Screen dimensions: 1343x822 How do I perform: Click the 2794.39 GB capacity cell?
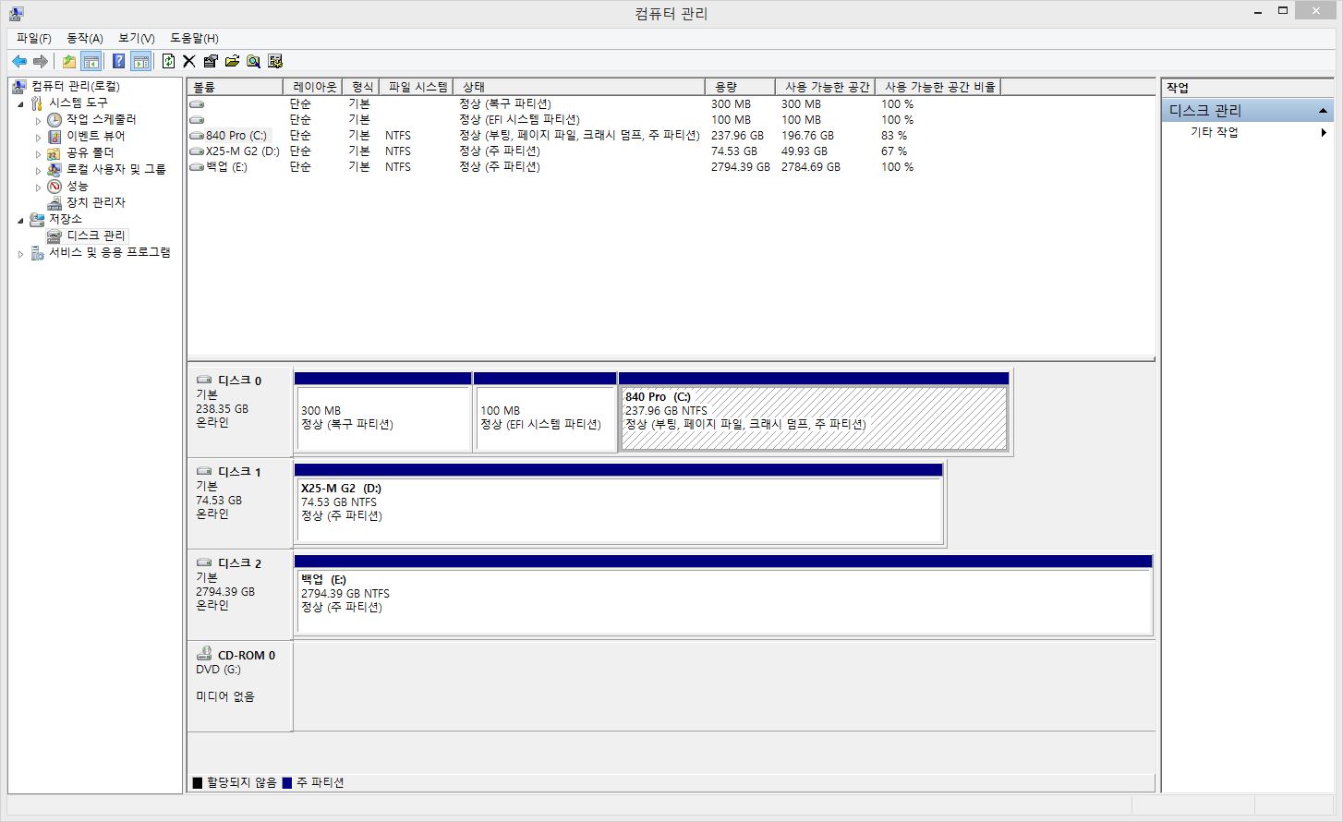pyautogui.click(x=740, y=167)
